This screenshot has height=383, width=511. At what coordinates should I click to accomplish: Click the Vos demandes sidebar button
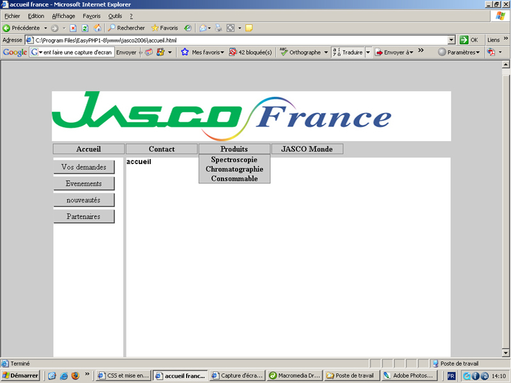pos(84,167)
